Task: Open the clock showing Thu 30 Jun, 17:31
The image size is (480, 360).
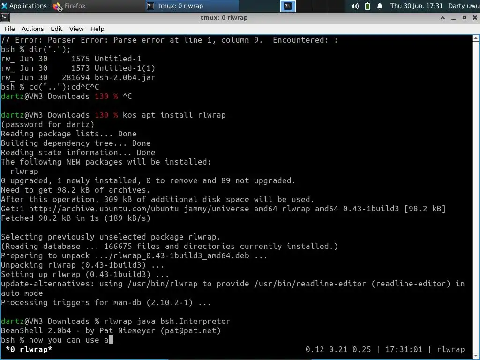Action: [416, 6]
